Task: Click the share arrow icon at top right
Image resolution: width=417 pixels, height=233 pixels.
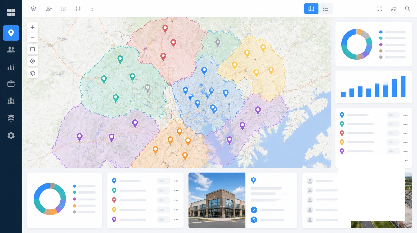Action: (x=394, y=9)
